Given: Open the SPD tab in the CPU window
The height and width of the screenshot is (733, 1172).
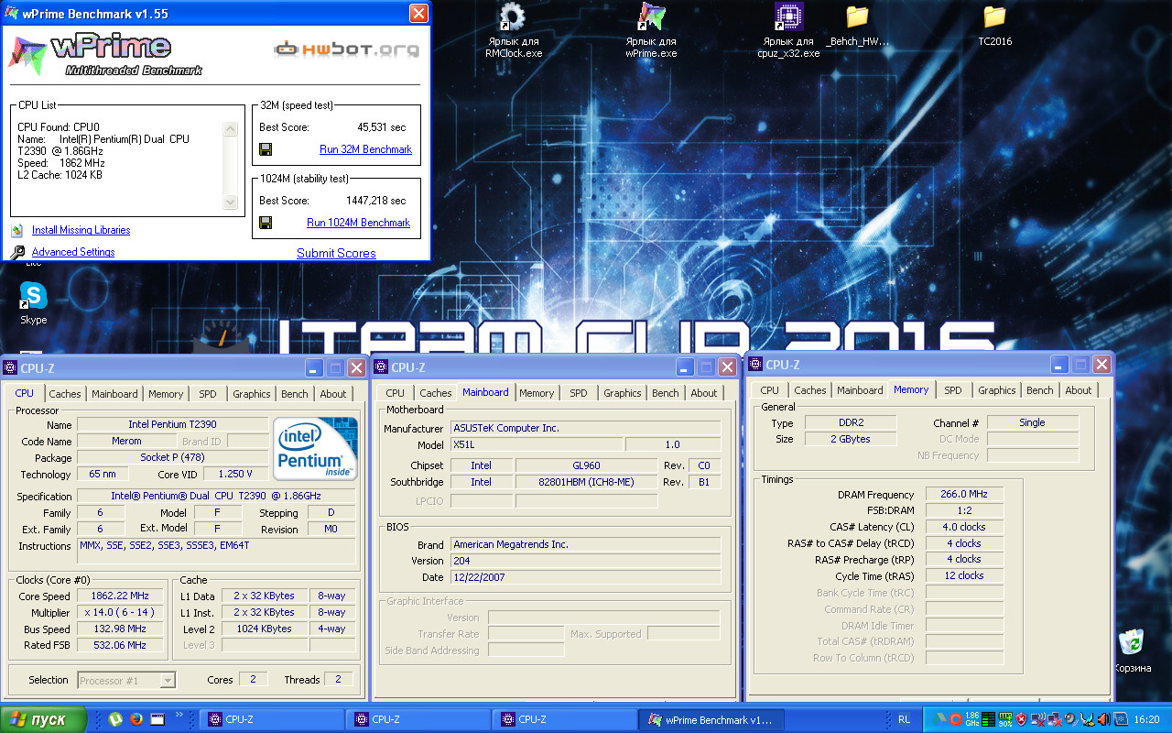Looking at the screenshot, I should [x=208, y=394].
